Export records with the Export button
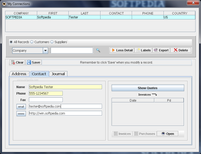201x154 pixels. [x=161, y=50]
